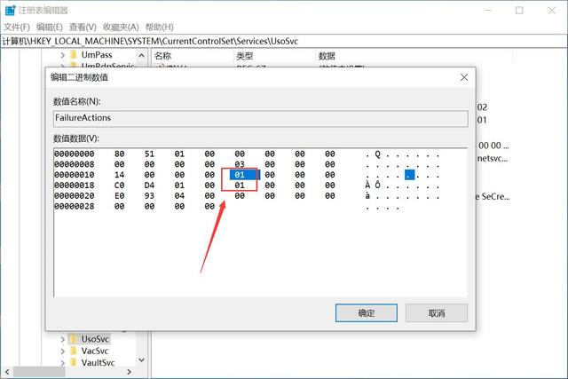Click the registry path address bar

pos(284,42)
